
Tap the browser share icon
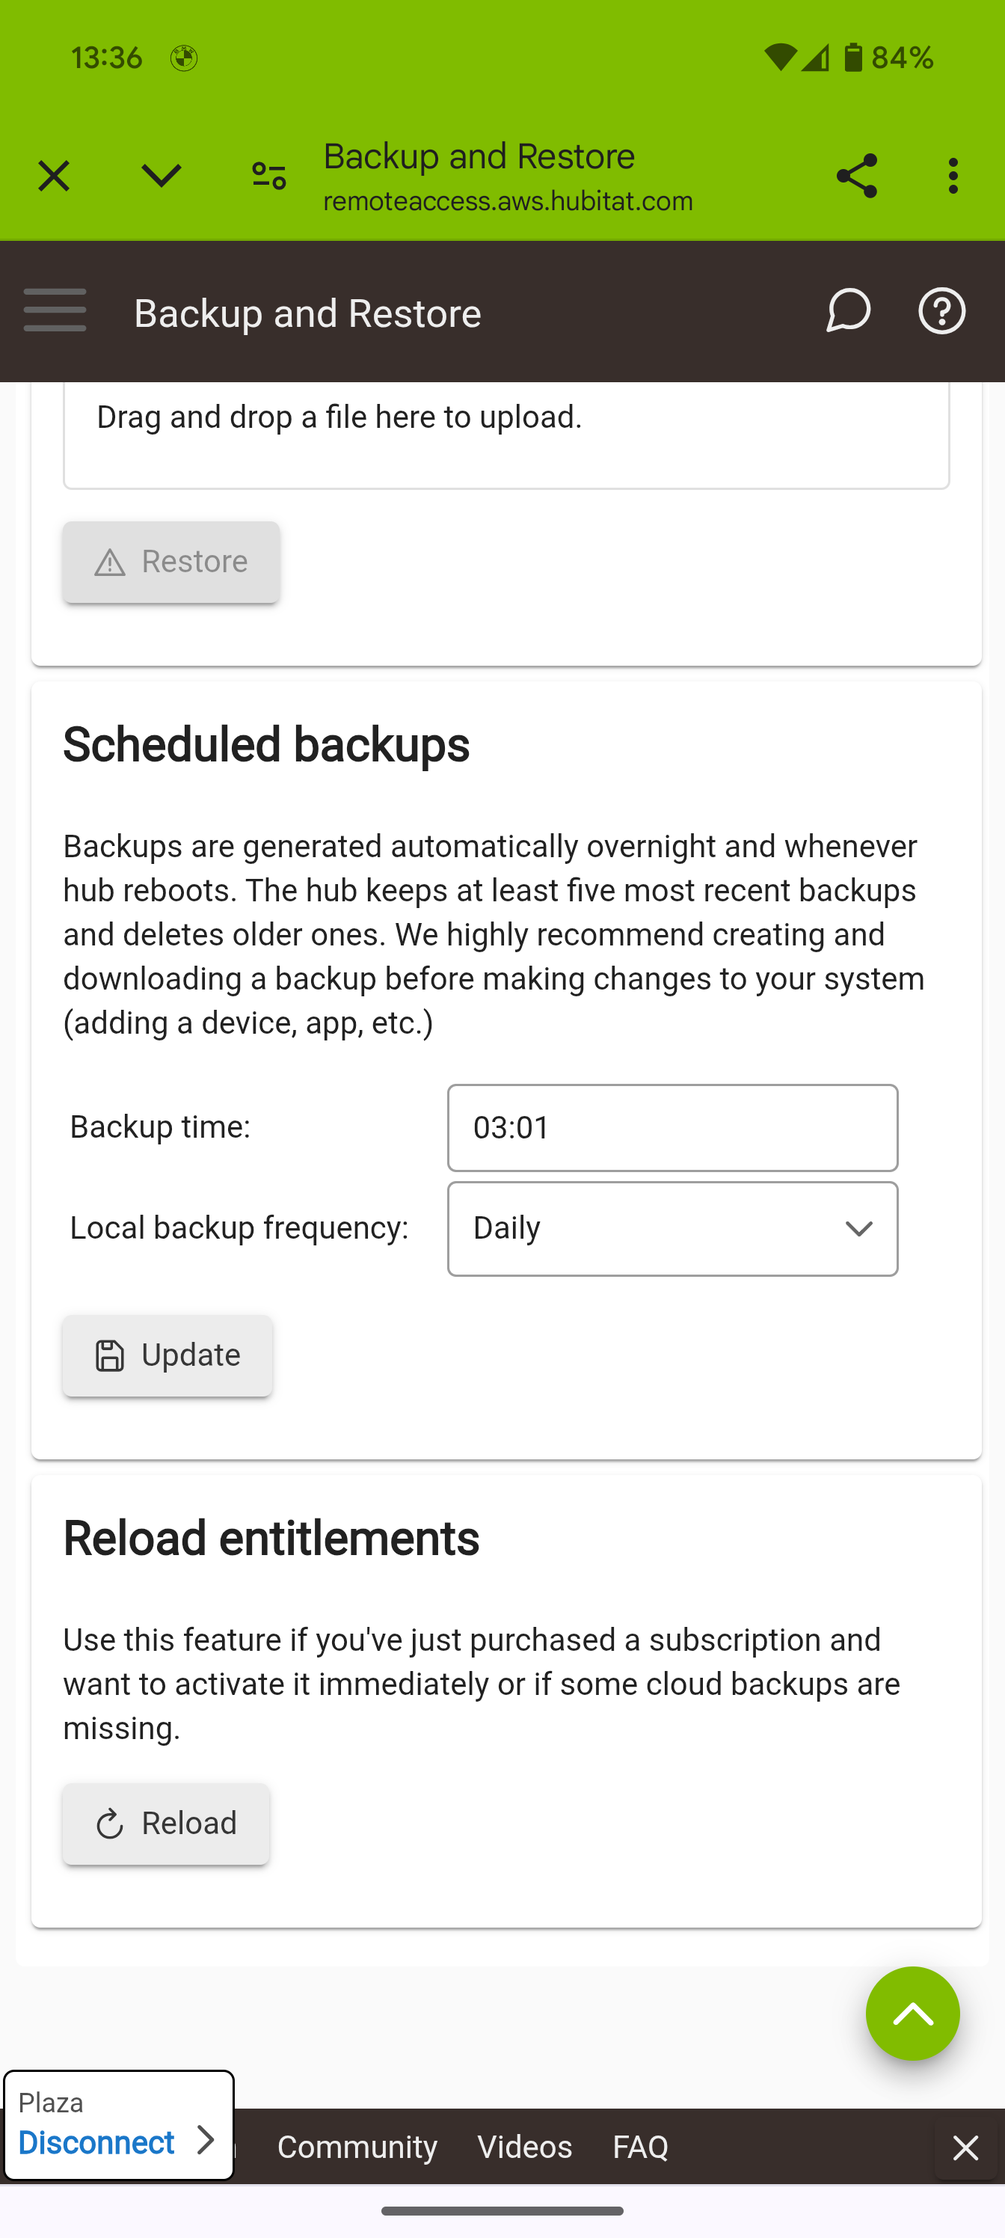[856, 176]
